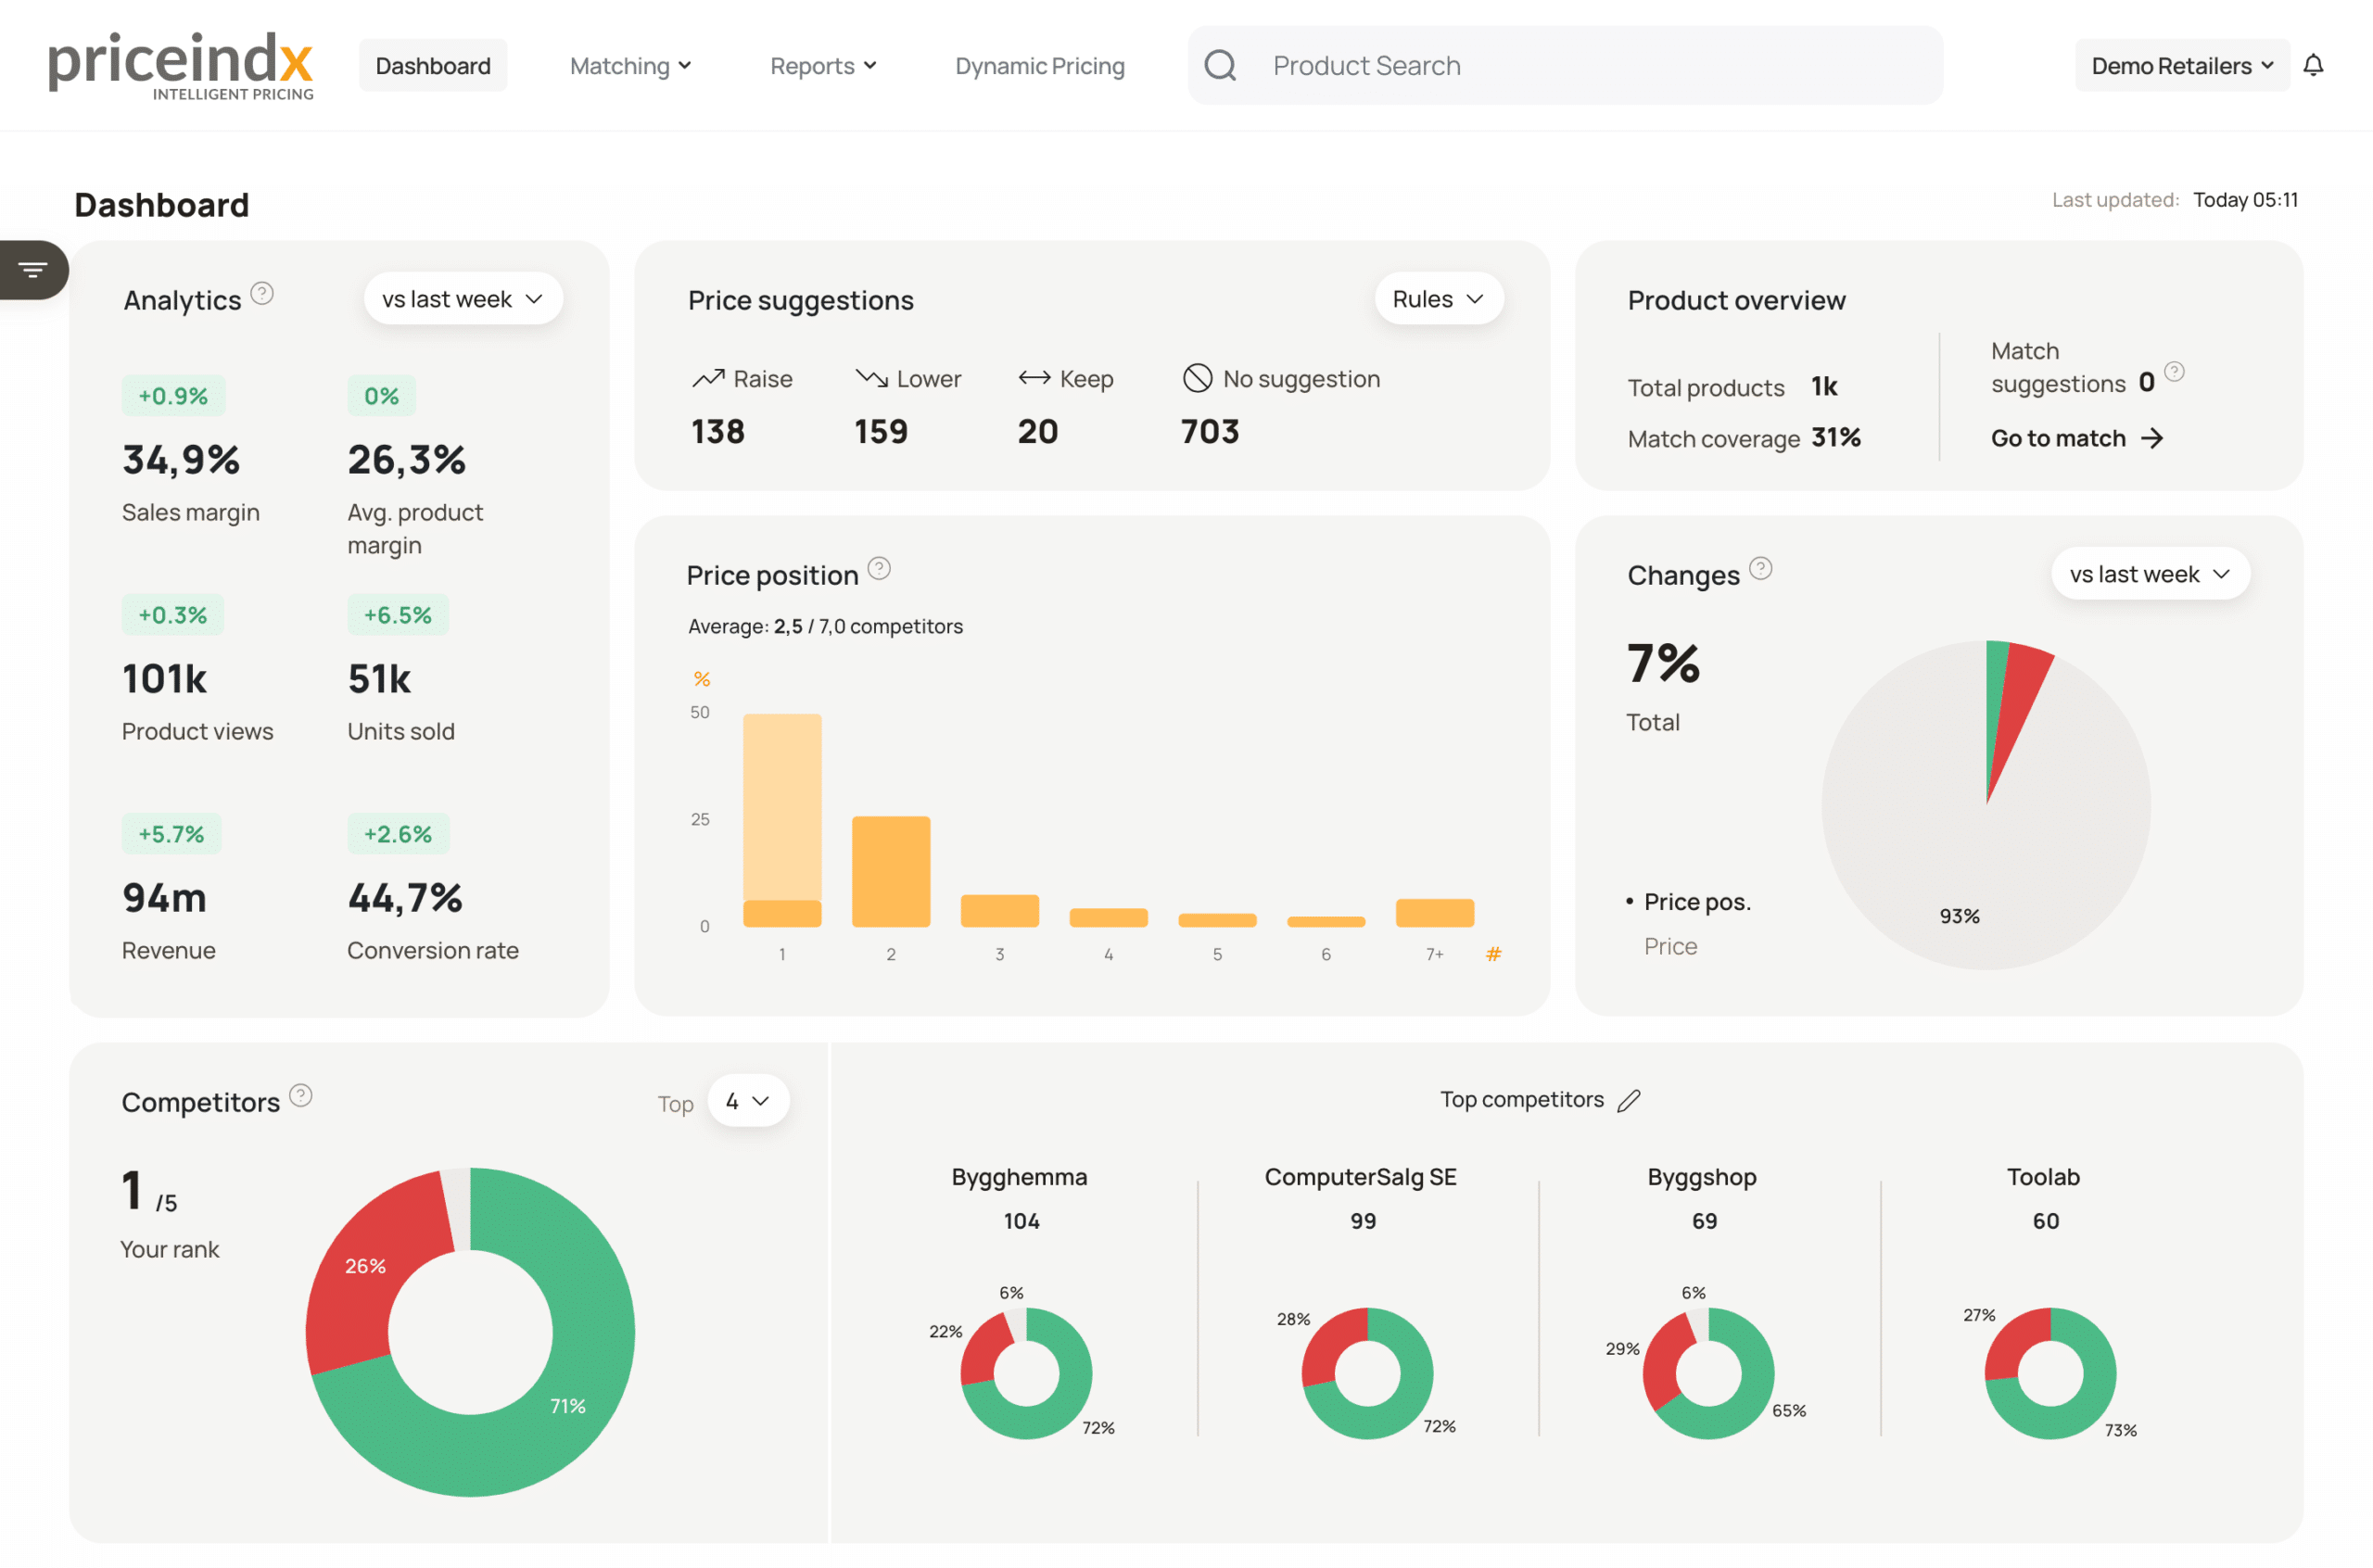Viewport: 2373px width, 1568px height.
Task: Open the Matching menu
Action: (630, 66)
